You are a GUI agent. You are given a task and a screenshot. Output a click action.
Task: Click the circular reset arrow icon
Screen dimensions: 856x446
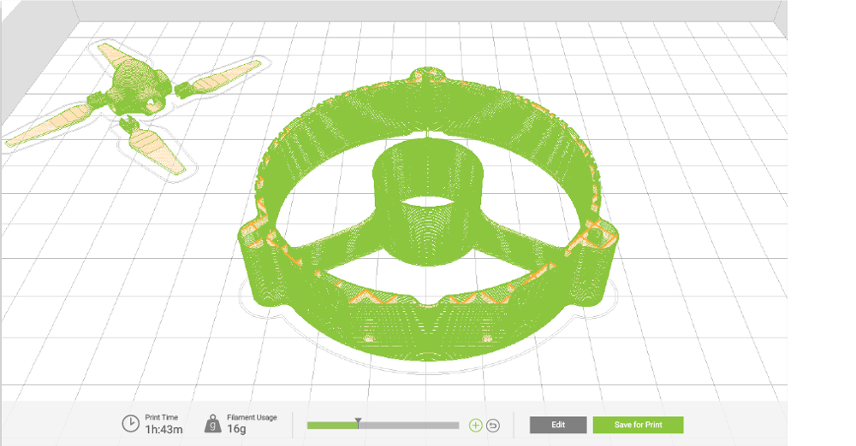tap(493, 425)
